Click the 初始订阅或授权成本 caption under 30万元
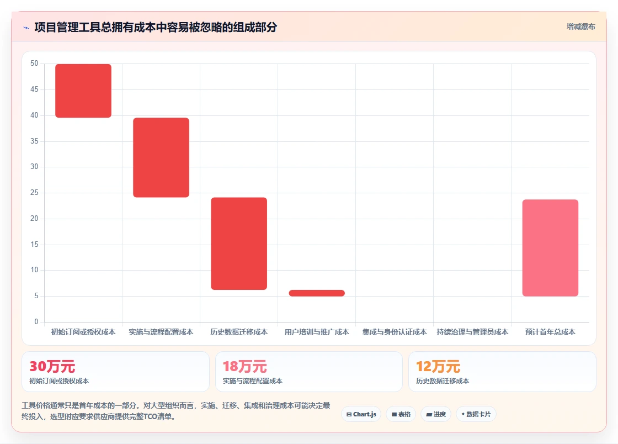The image size is (618, 444). click(59, 381)
